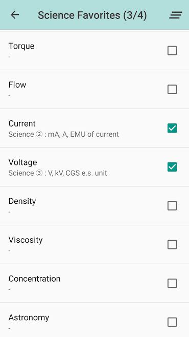Check the Concentration checkbox
The height and width of the screenshot is (337, 189).
(172, 283)
